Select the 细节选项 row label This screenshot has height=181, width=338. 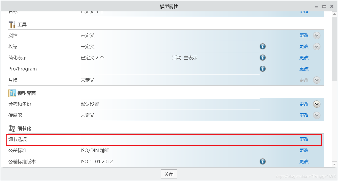[18, 139]
